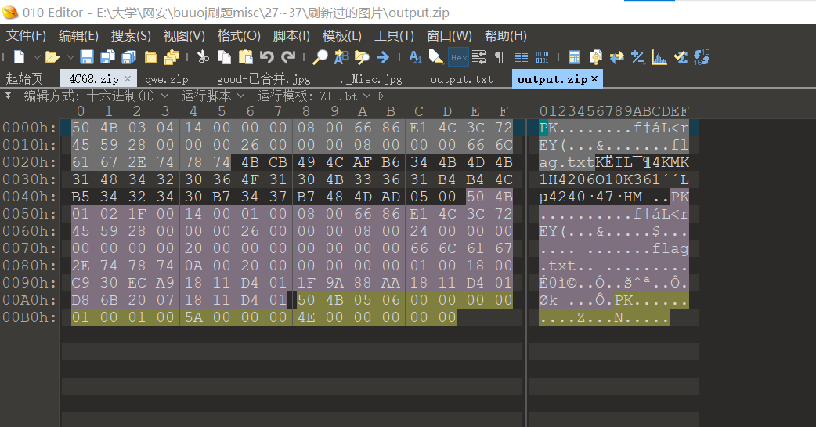Toggle the word wrap icon

point(479,56)
